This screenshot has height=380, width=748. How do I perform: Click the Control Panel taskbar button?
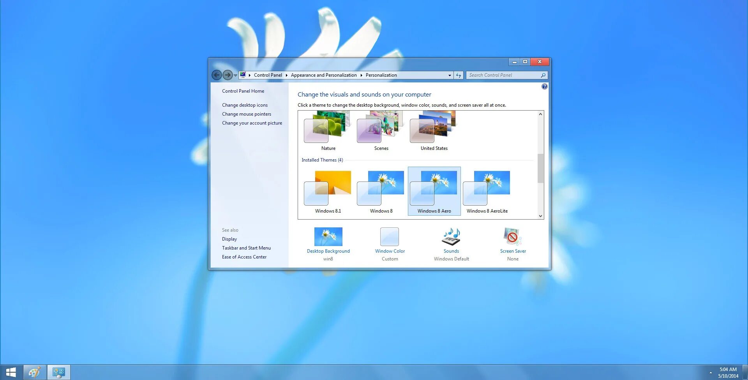tap(59, 373)
